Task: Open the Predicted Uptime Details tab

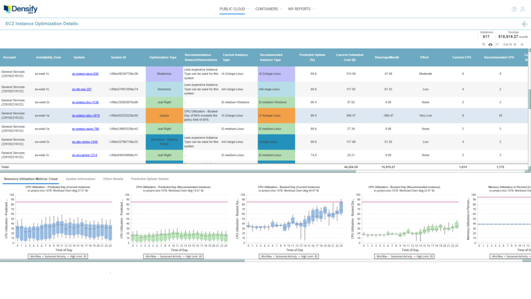Action: click(x=150, y=179)
